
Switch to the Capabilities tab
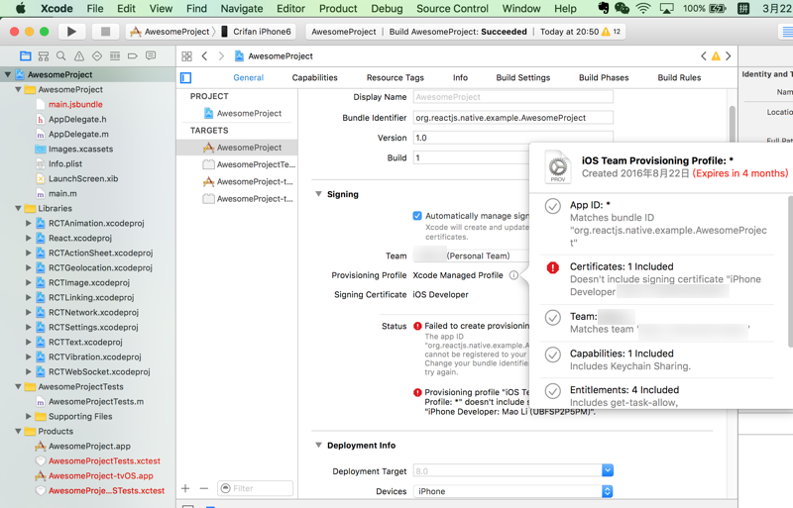tap(314, 77)
